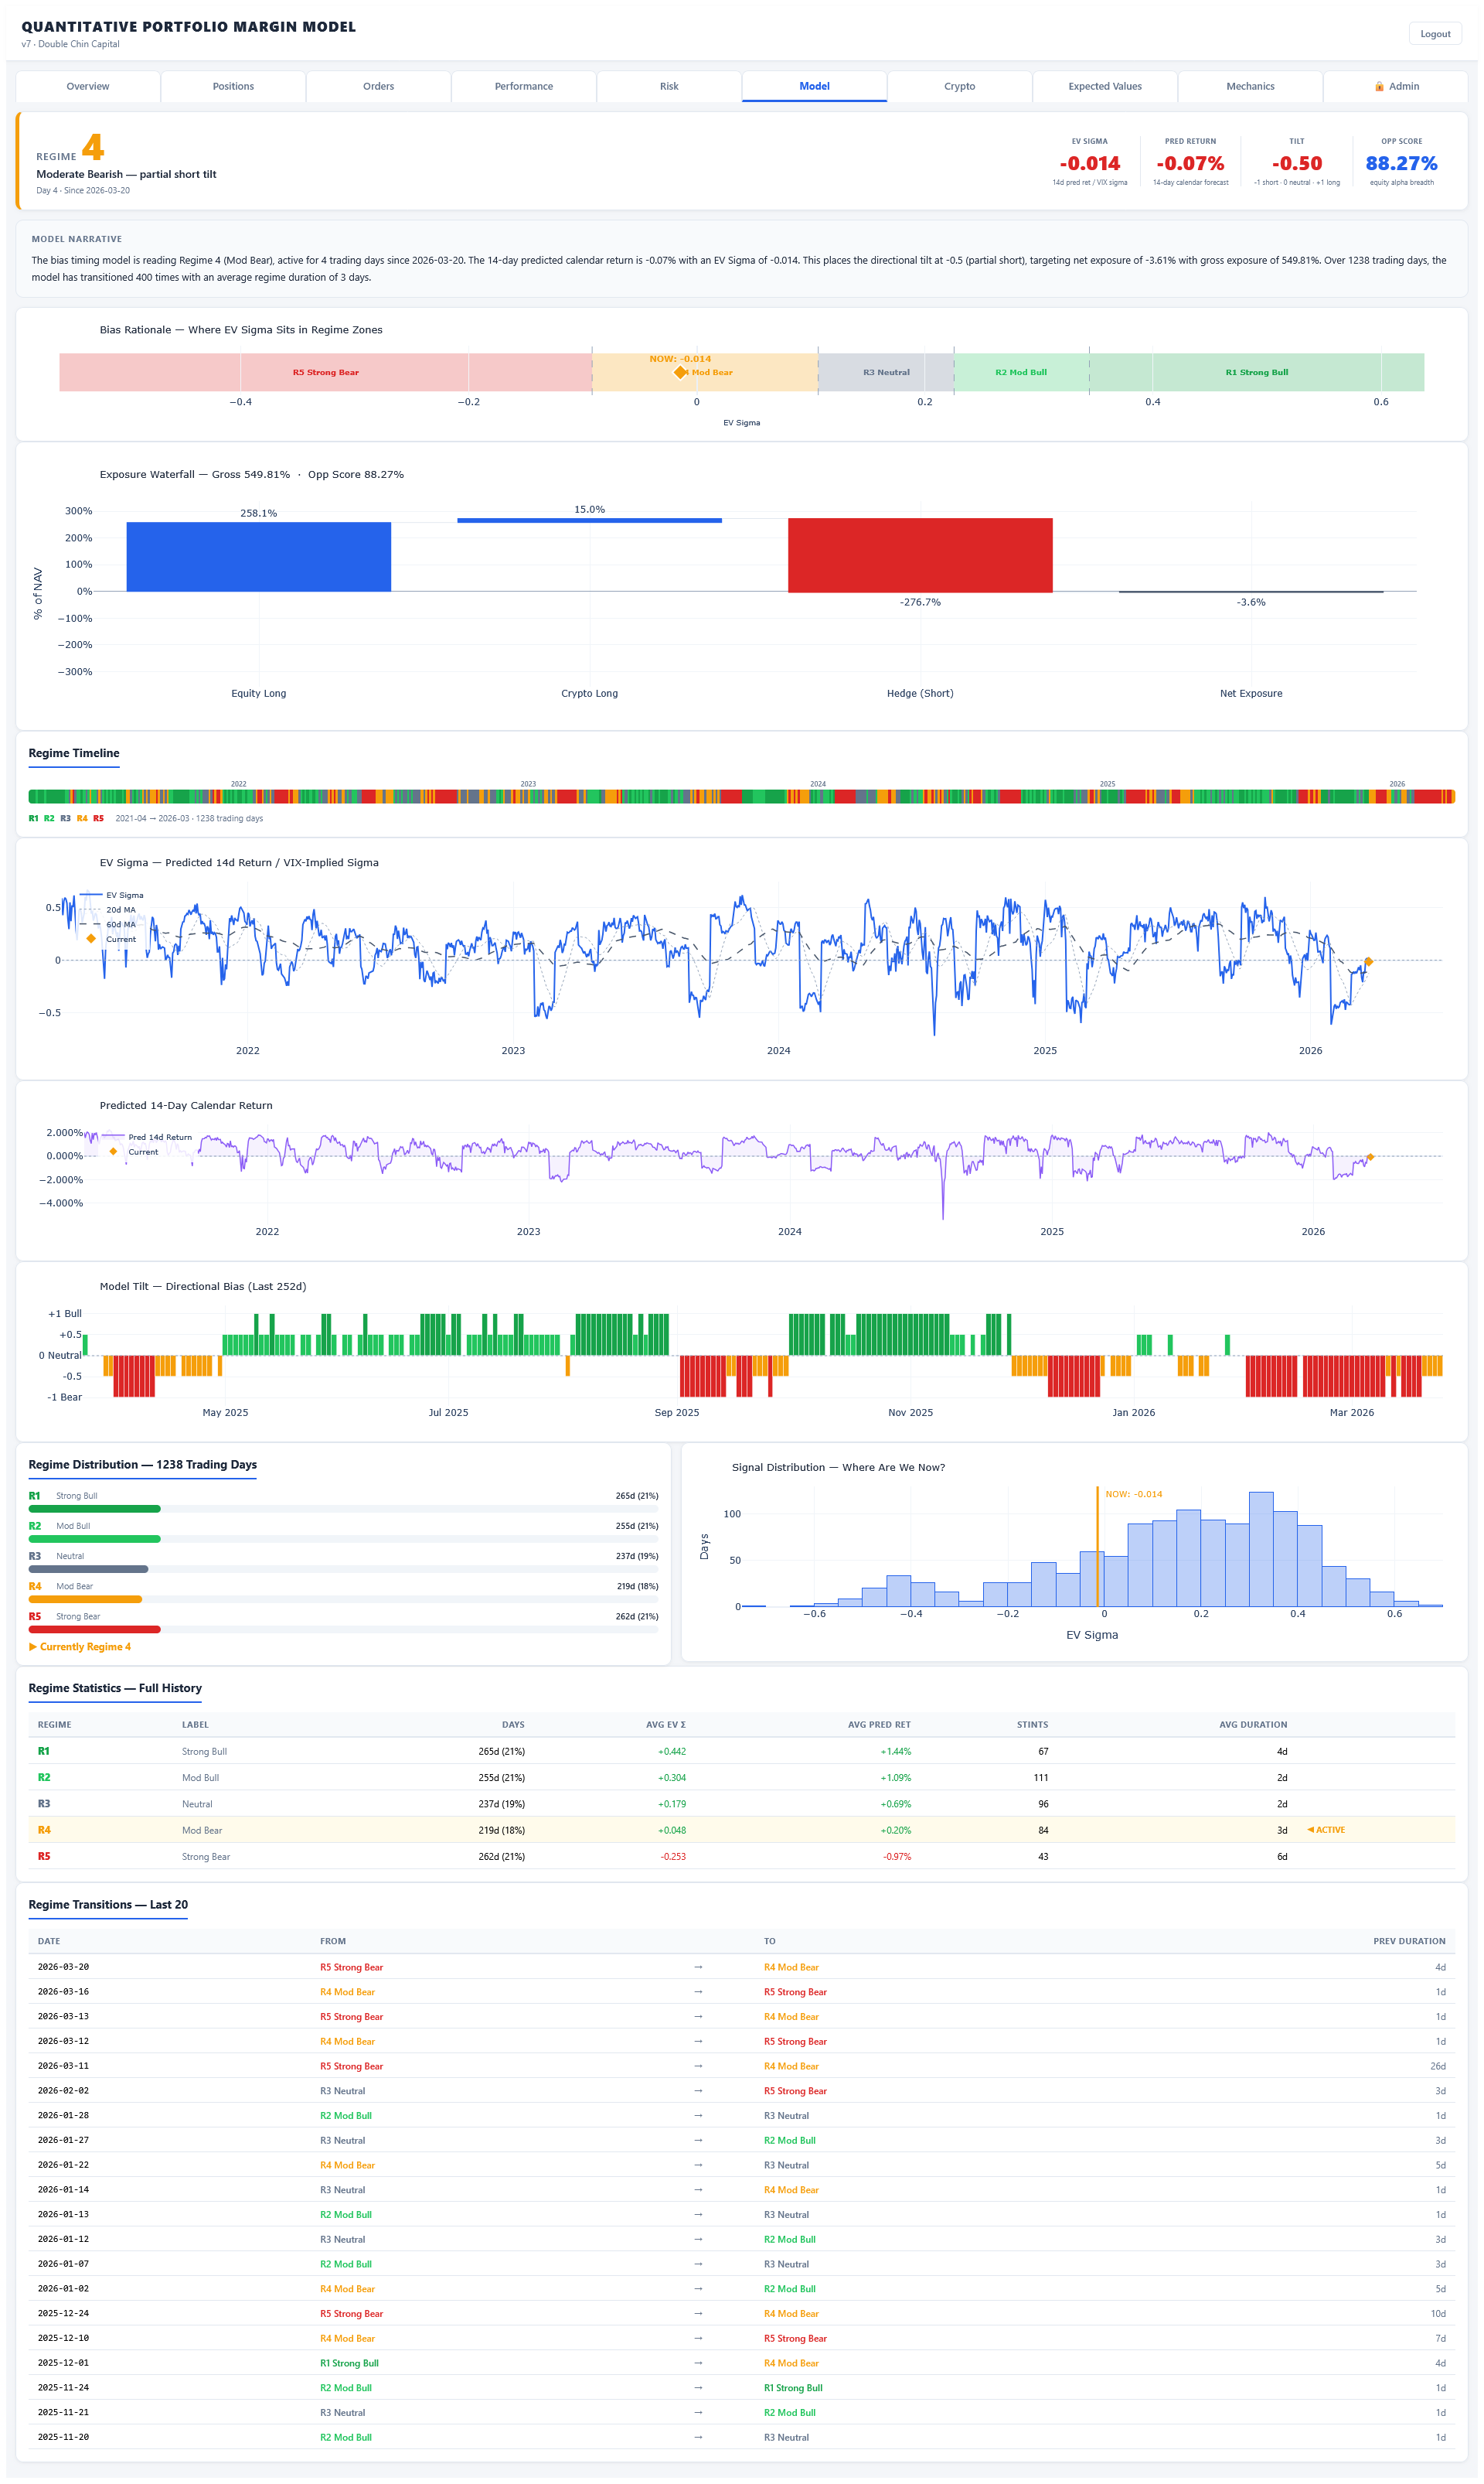Click the active Model tab
This screenshot has height=2484, width=1484.
point(814,86)
